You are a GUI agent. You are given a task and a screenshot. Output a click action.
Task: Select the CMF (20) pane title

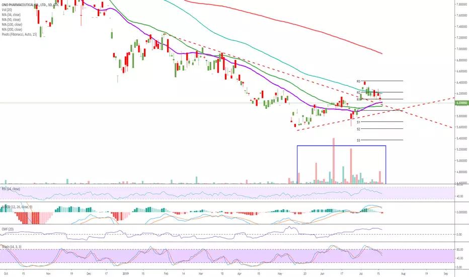click(x=8, y=229)
